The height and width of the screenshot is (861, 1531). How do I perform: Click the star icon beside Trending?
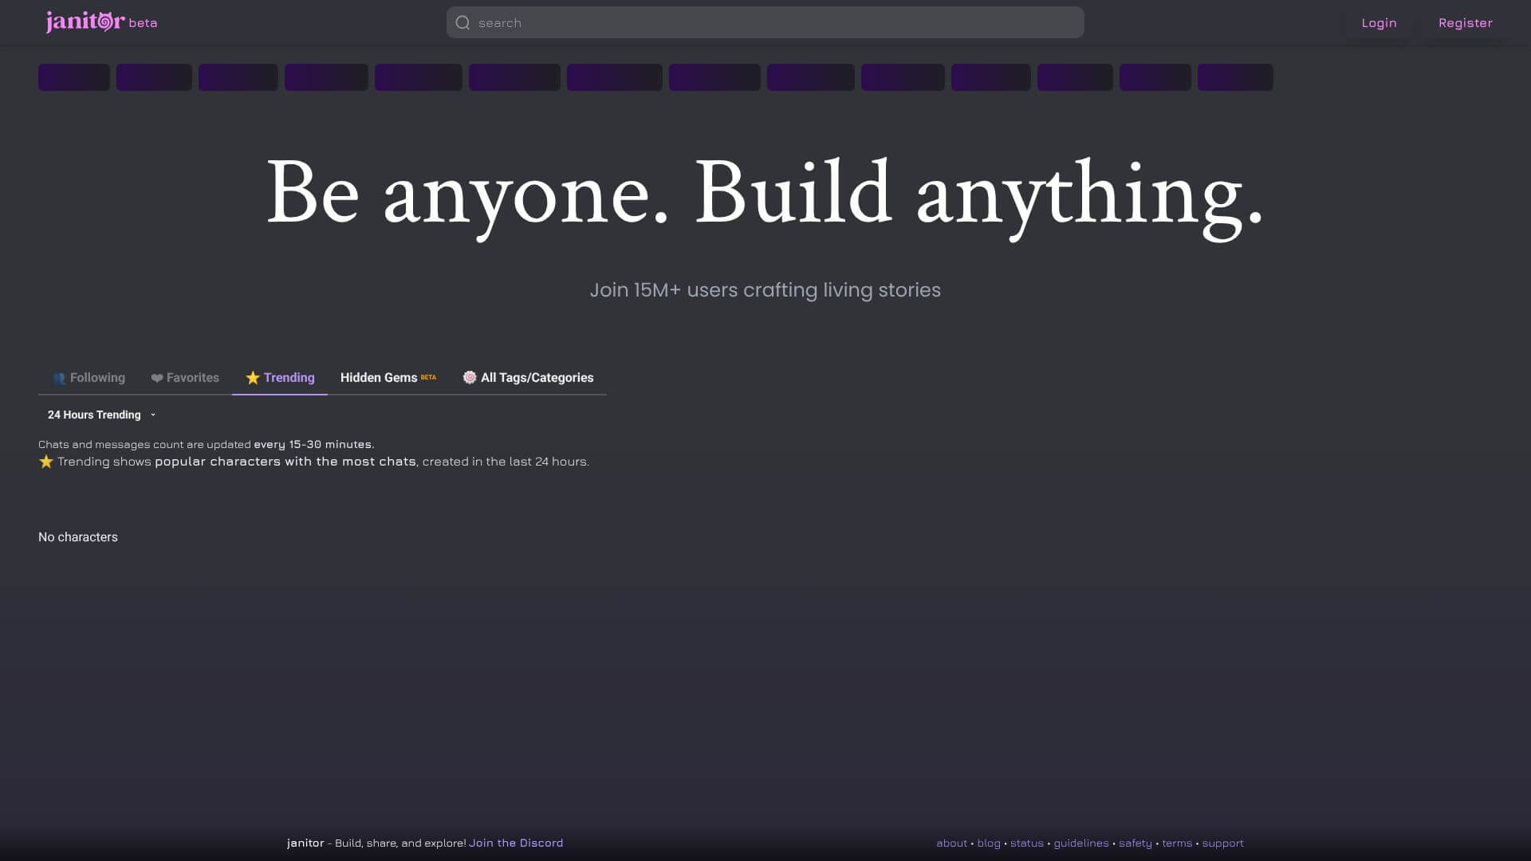click(253, 377)
